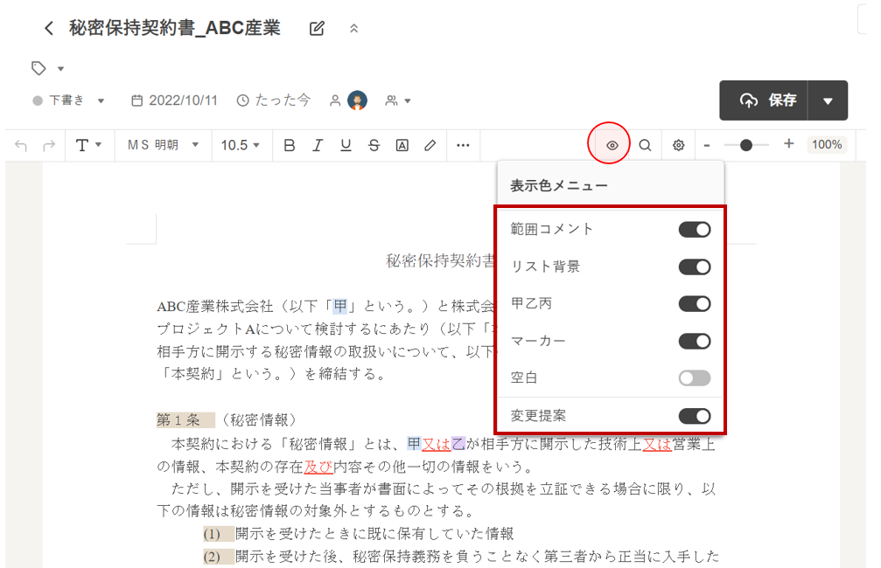
Task: Open the more options ellipsis menu
Action: pyautogui.click(x=463, y=145)
